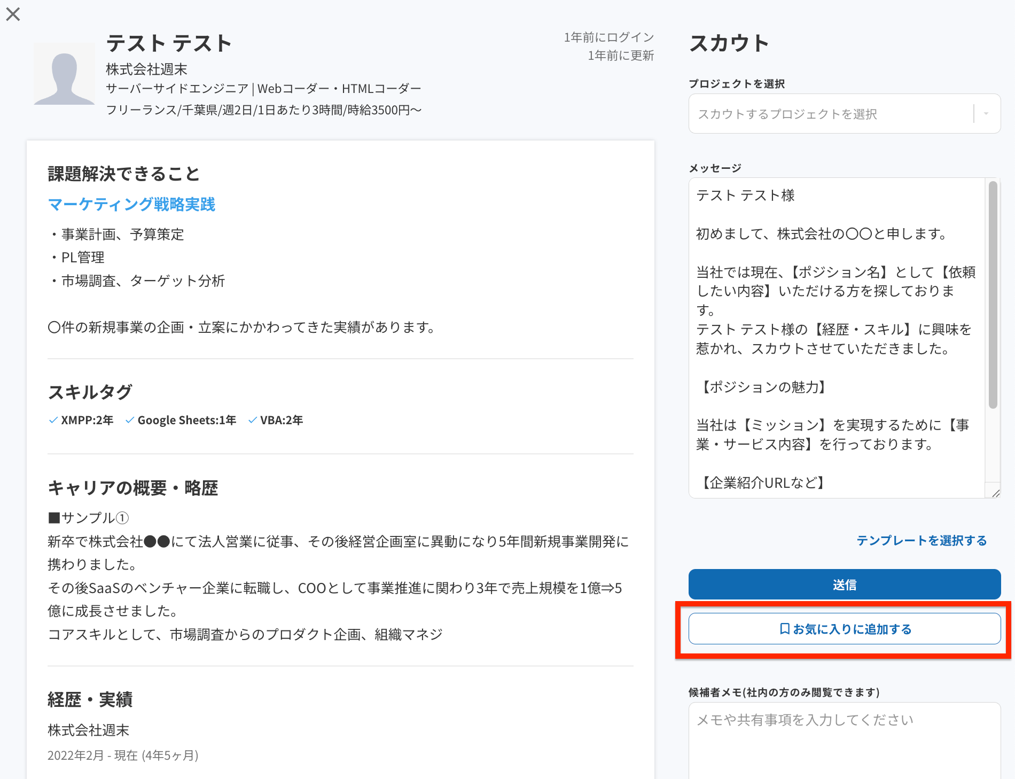
Task: Click company name 株式会社週末 under the name
Action: (x=146, y=69)
